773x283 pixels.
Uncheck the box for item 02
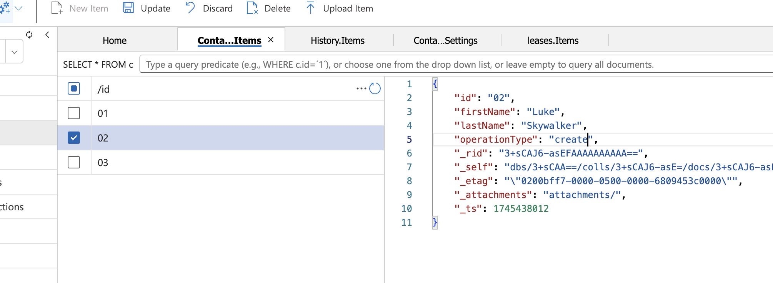(74, 138)
